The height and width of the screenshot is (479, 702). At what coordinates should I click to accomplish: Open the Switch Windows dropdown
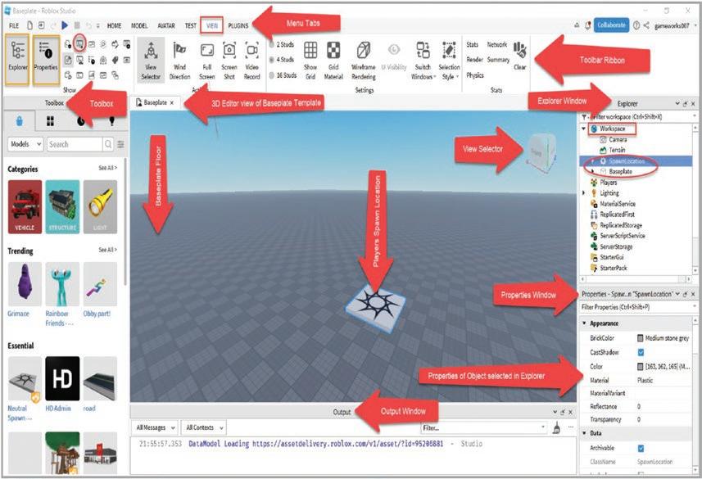423,61
